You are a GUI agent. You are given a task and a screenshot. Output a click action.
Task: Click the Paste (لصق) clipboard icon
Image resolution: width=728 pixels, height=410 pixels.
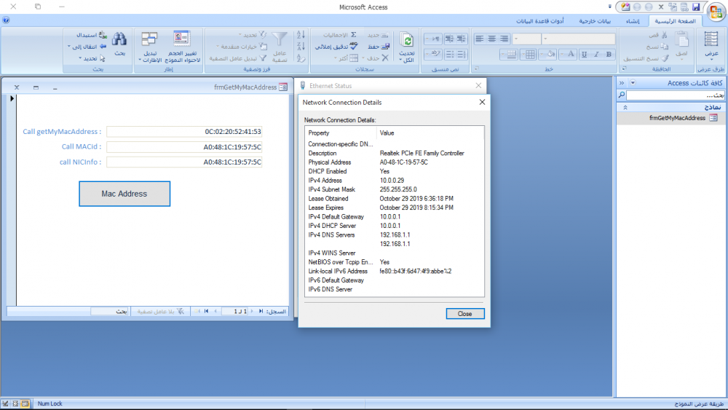coord(681,40)
